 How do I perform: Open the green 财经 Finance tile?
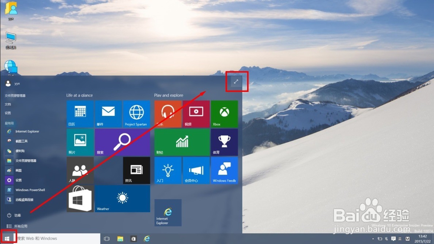point(182,142)
